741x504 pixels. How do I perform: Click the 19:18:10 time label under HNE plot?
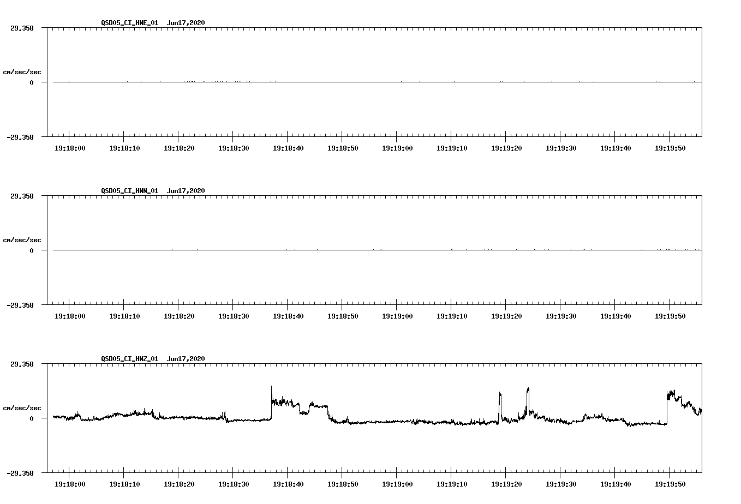click(124, 148)
